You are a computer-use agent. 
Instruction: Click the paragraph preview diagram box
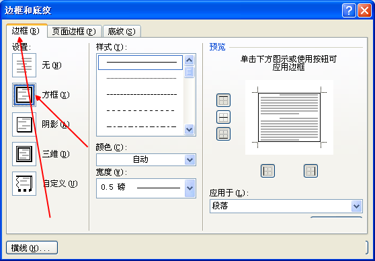[289, 117]
